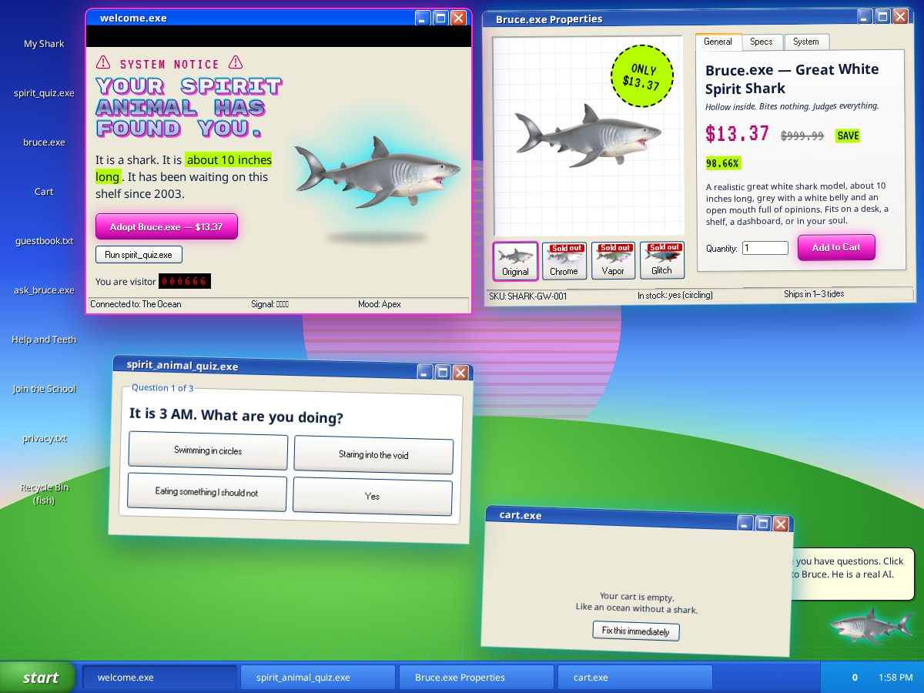Screen dimensions: 924x693
Task: Open the bruce.exe desktop shortcut
Action: point(44,142)
